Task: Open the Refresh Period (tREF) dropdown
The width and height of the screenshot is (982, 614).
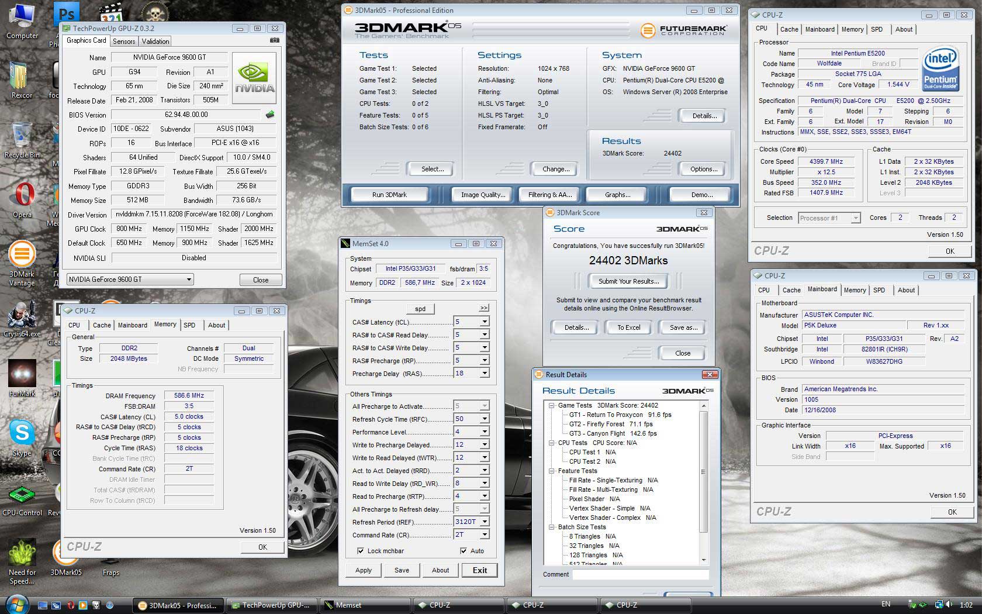Action: pos(484,522)
